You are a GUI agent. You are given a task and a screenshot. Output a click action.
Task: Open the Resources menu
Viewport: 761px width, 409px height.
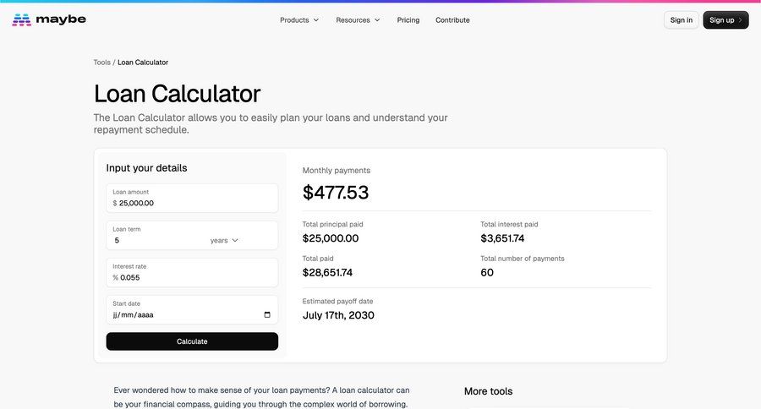point(359,20)
